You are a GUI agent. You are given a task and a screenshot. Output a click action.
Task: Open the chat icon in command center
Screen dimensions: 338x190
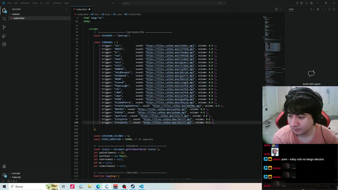pos(220,3)
